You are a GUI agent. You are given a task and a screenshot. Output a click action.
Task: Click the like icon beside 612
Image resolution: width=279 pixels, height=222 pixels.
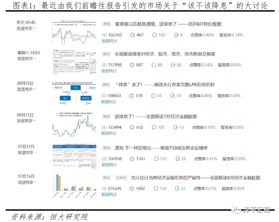[132, 127]
